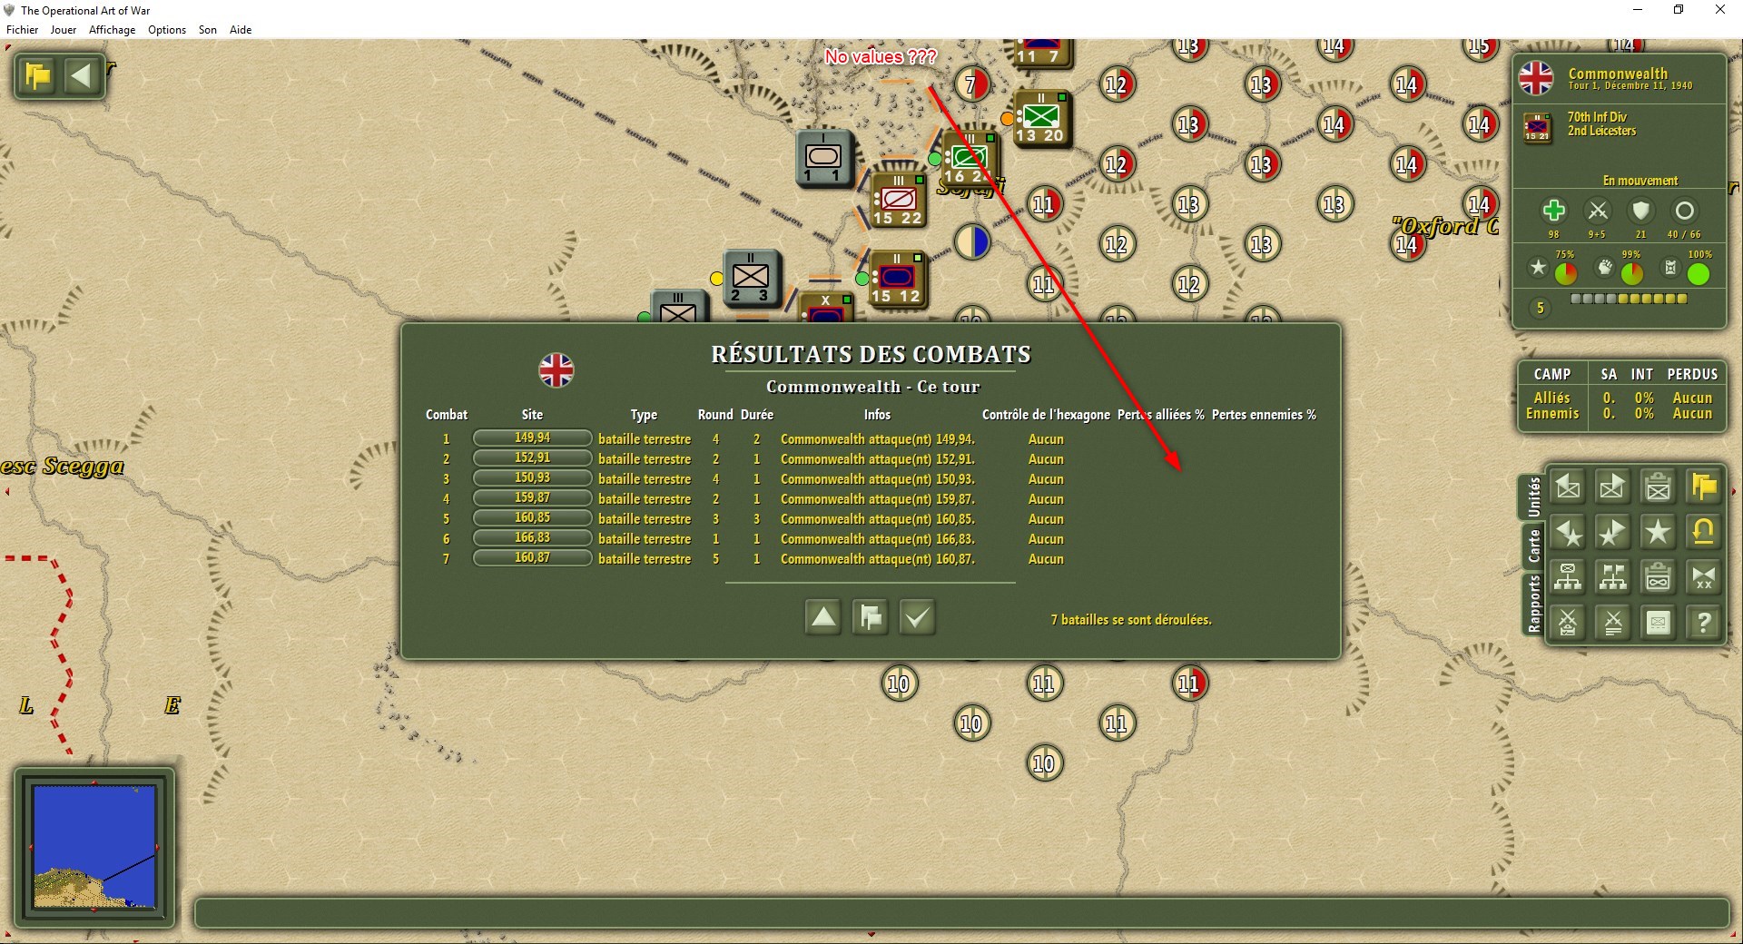Click the crossed swords attack strength icon
Viewport: 1743px width, 944px height.
click(x=1597, y=211)
